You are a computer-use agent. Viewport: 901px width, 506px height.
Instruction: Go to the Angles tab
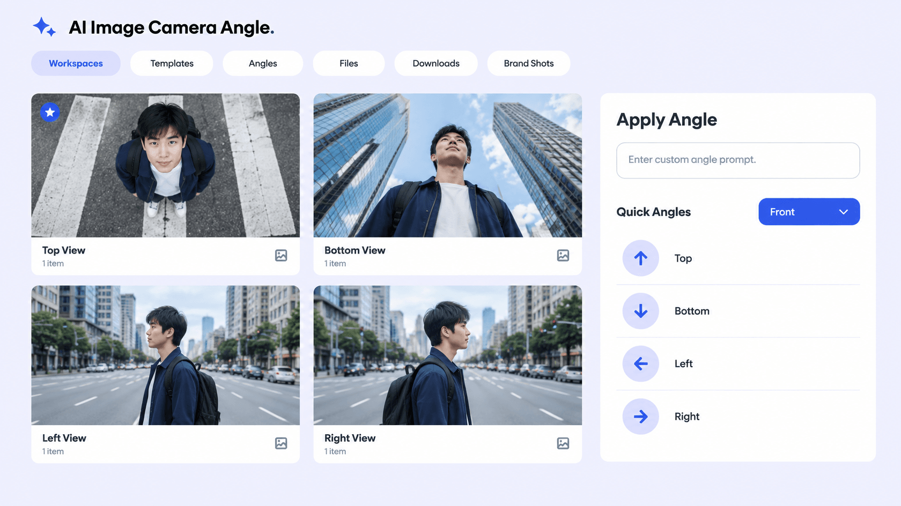pos(263,63)
